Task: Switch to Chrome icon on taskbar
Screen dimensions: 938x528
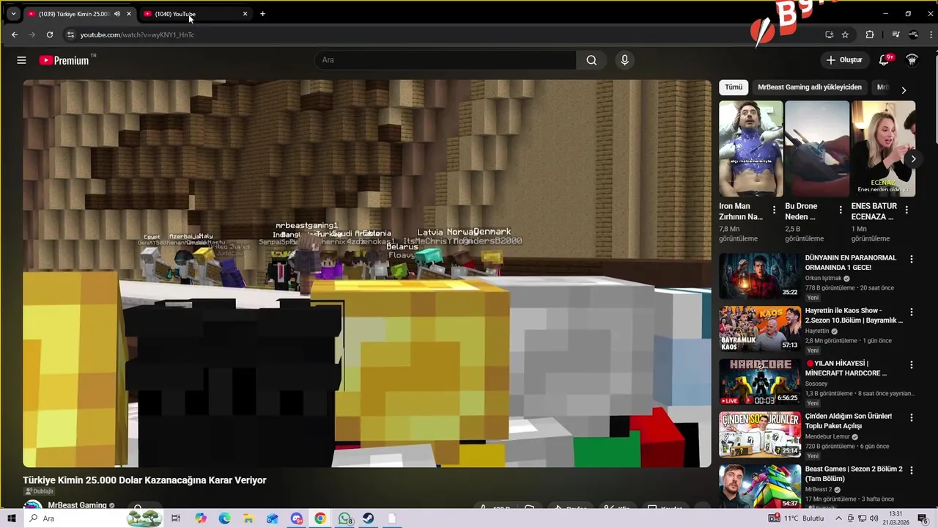Action: pyautogui.click(x=320, y=518)
